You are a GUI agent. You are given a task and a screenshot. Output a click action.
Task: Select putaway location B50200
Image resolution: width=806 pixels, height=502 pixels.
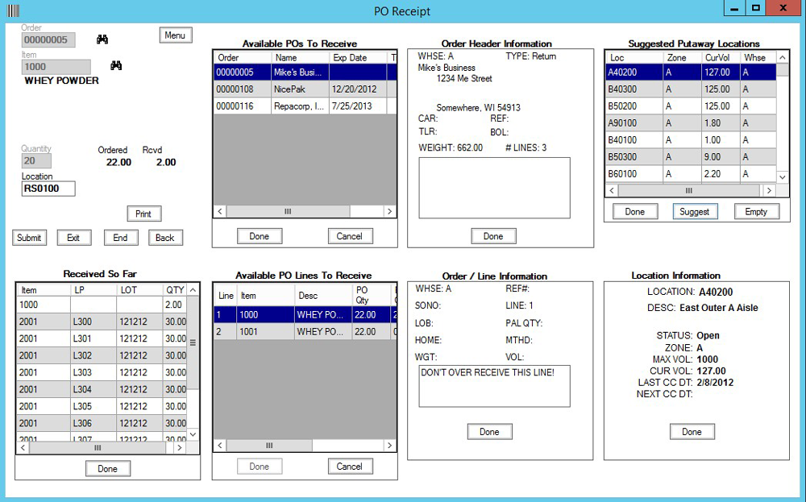[x=691, y=106]
